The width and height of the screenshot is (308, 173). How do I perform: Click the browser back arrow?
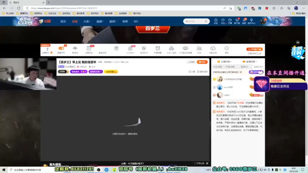tap(4, 8)
